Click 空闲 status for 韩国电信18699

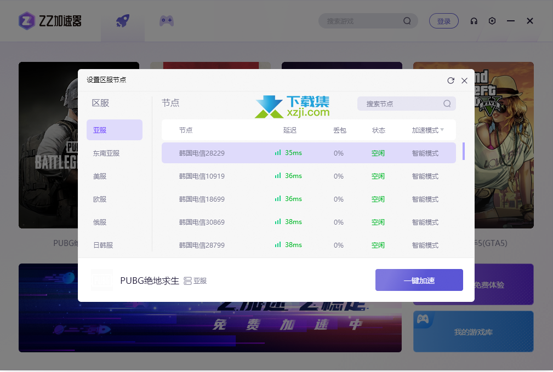(x=378, y=199)
